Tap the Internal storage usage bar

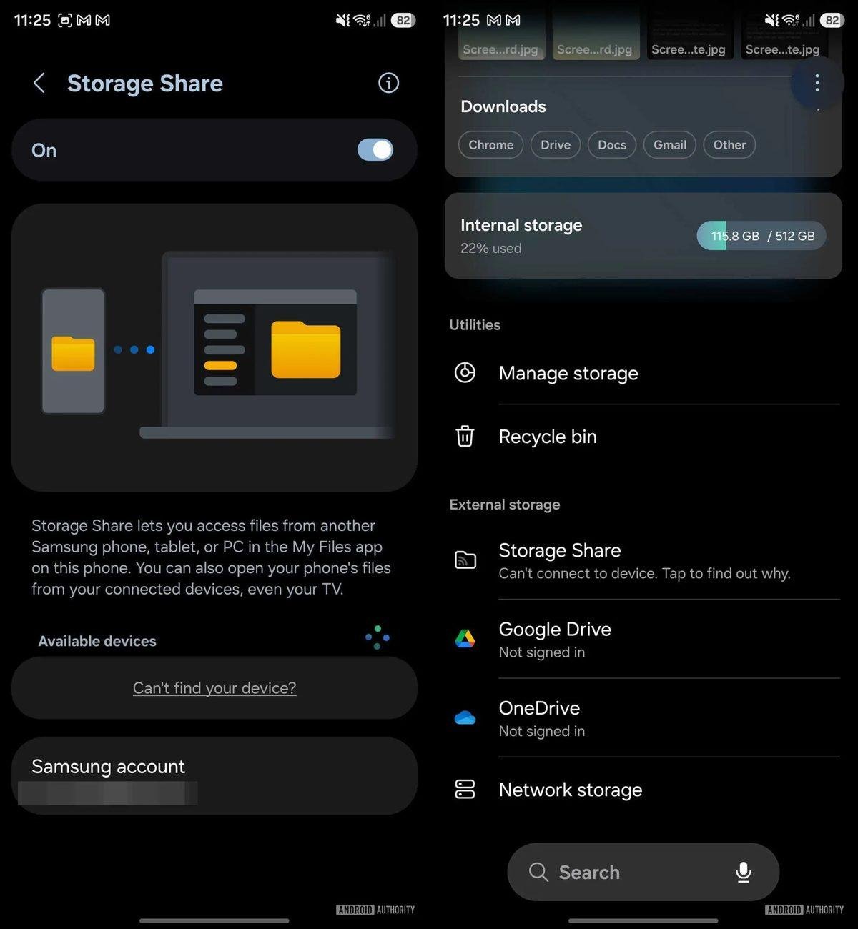click(760, 235)
